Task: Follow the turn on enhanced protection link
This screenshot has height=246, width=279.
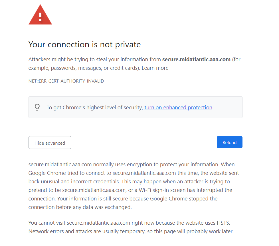Action: 178,107
